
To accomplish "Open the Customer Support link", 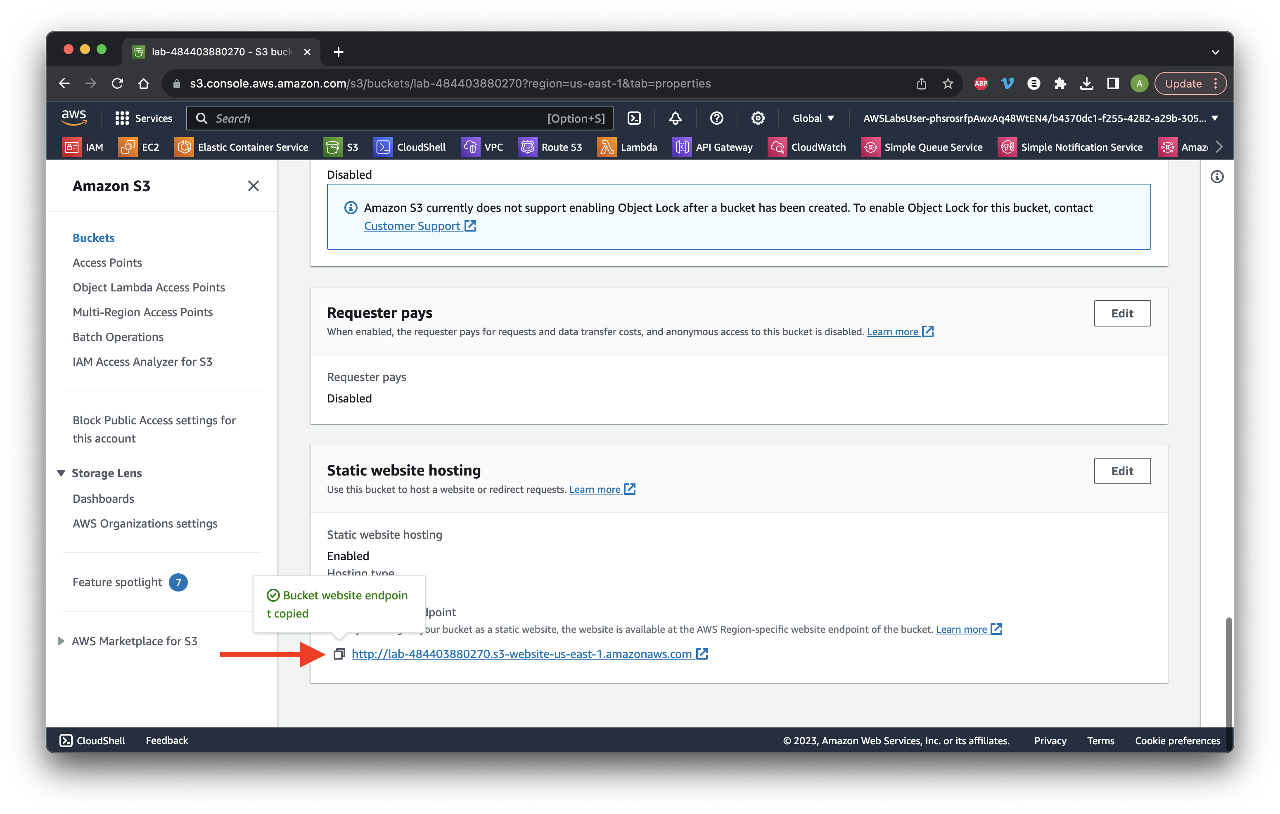I will pyautogui.click(x=420, y=226).
